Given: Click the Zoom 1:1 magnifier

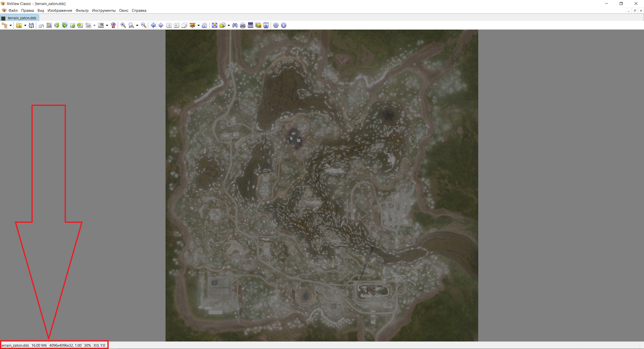Looking at the screenshot, I should tap(131, 25).
